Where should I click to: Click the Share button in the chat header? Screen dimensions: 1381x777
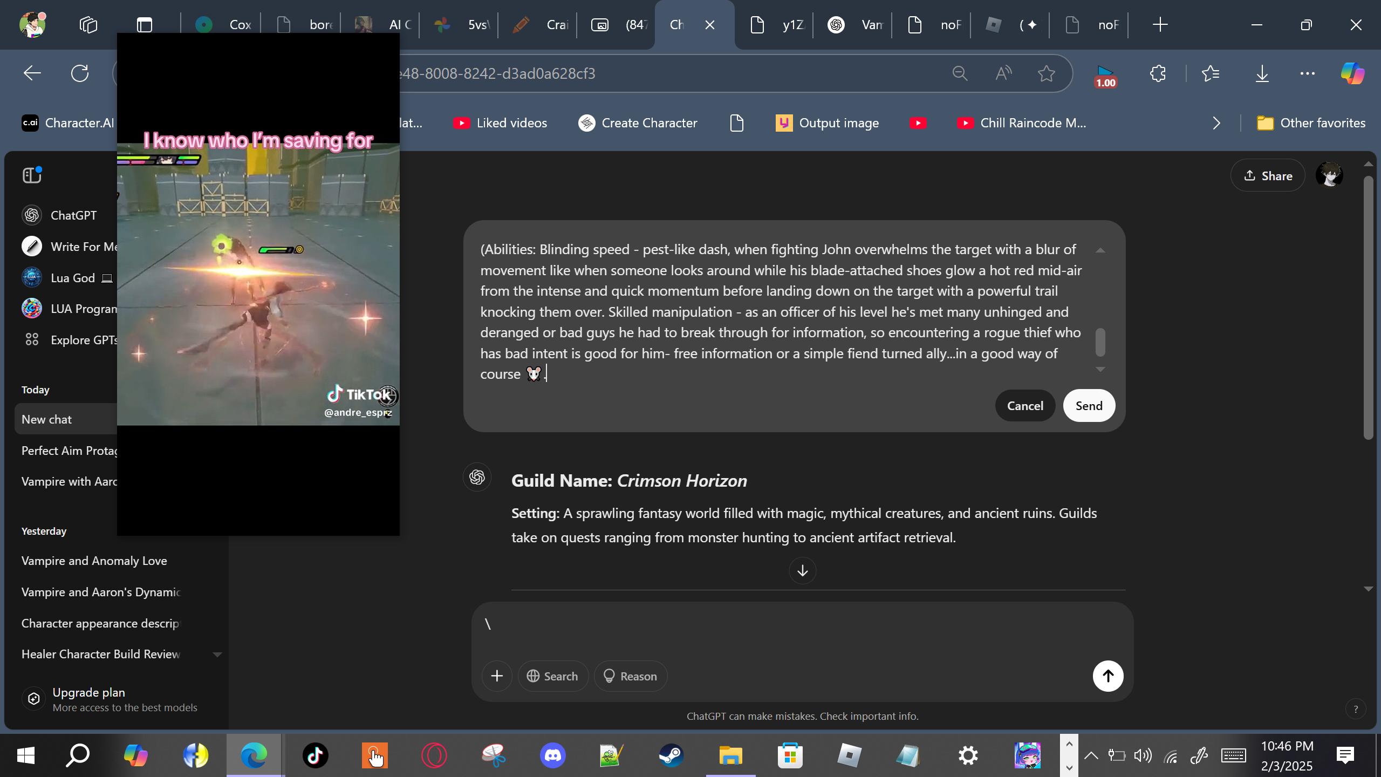[1267, 175]
